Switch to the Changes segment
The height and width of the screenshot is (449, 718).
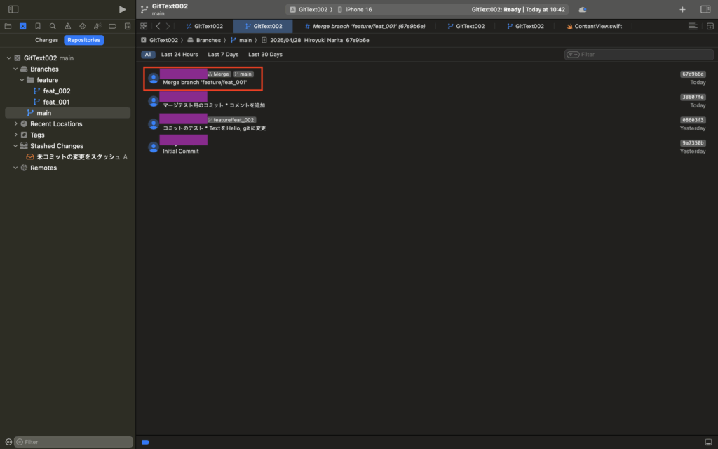point(47,40)
